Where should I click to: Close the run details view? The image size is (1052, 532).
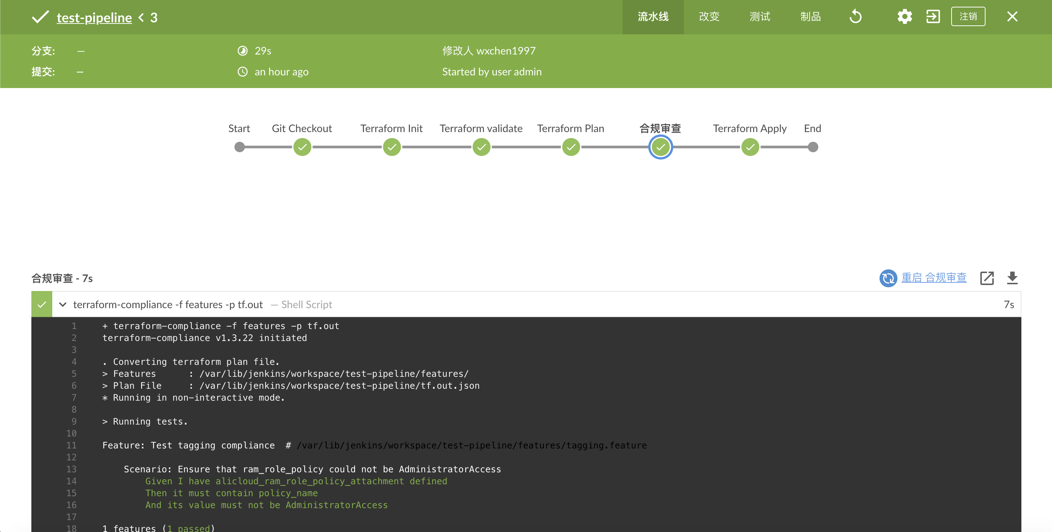coord(1012,17)
